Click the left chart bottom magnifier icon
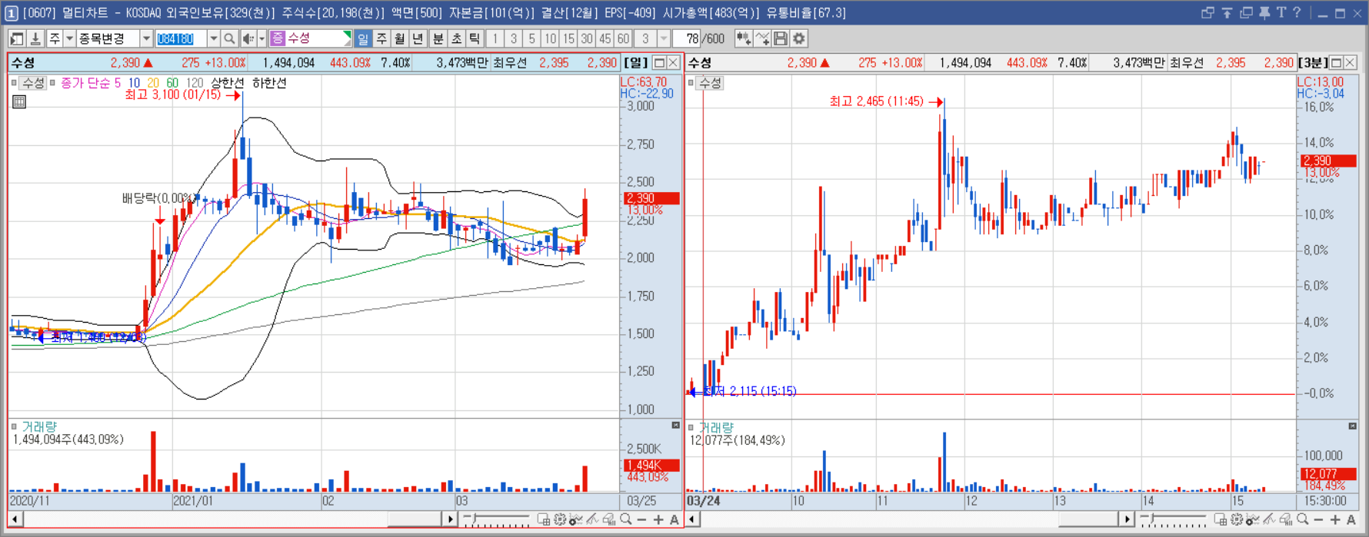The width and height of the screenshot is (1369, 537). click(626, 520)
